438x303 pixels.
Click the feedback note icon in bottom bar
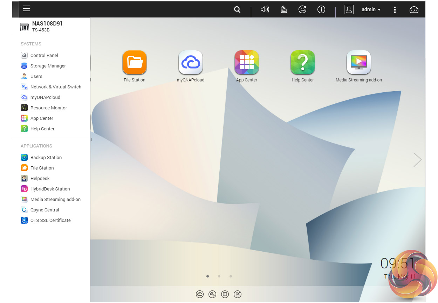click(x=238, y=294)
